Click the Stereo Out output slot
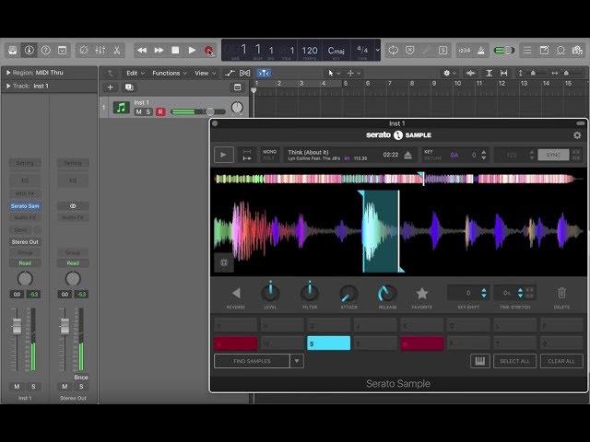Image resolution: width=590 pixels, height=442 pixels. 25,241
